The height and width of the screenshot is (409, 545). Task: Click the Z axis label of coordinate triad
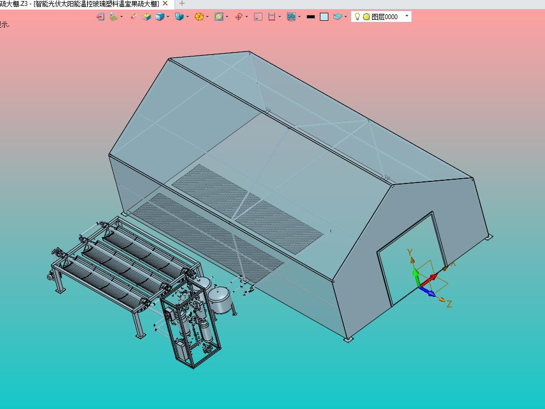coord(449,304)
